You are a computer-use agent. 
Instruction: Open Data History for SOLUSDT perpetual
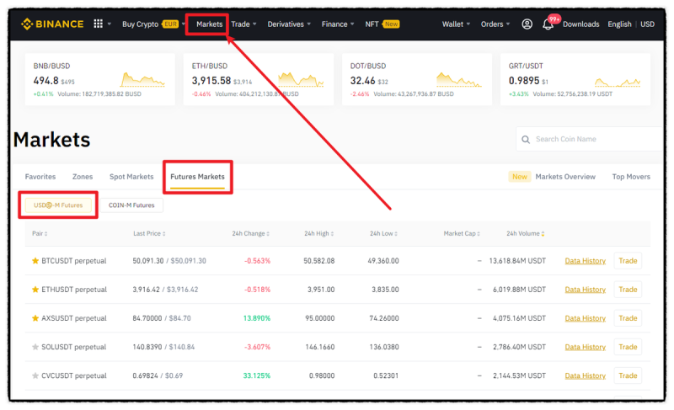coord(585,347)
